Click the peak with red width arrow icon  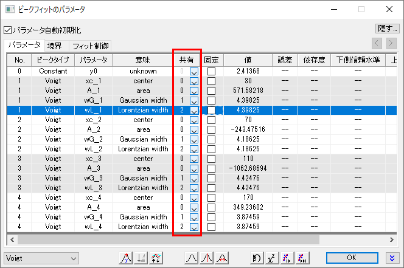pos(222,258)
